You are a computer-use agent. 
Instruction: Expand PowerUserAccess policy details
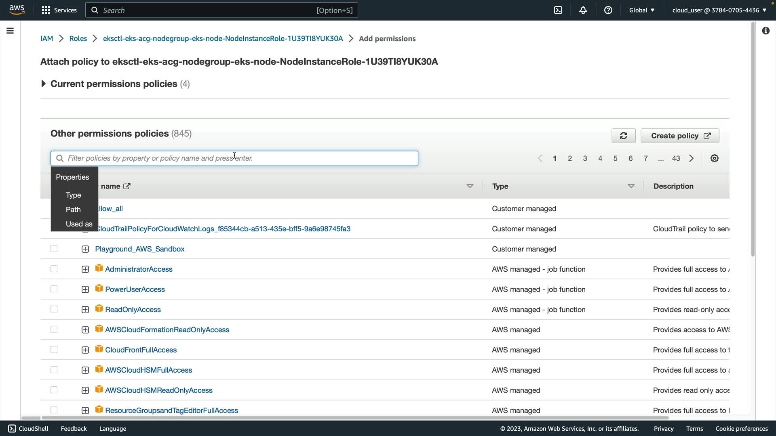[x=85, y=289]
